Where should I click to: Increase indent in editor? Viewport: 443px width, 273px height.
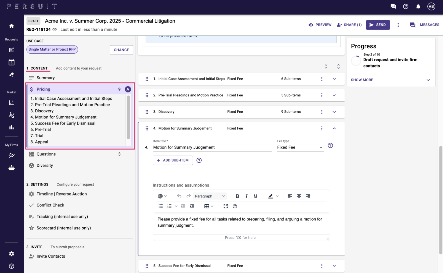coord(192,206)
